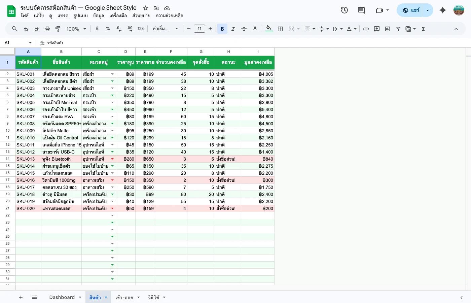Open the ข้อมูล menu
This screenshot has width=471, height=303.
(x=99, y=15)
